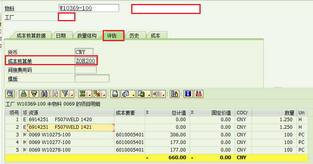Click the 成本核算单 field showing ZOH200
313x164 pixels.
tap(86, 61)
